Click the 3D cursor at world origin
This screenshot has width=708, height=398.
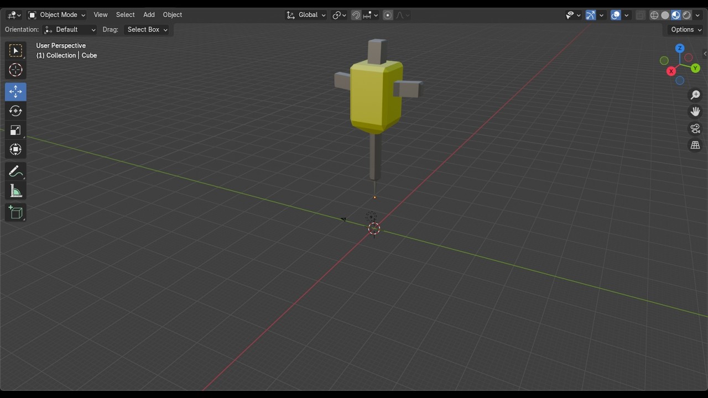click(374, 228)
